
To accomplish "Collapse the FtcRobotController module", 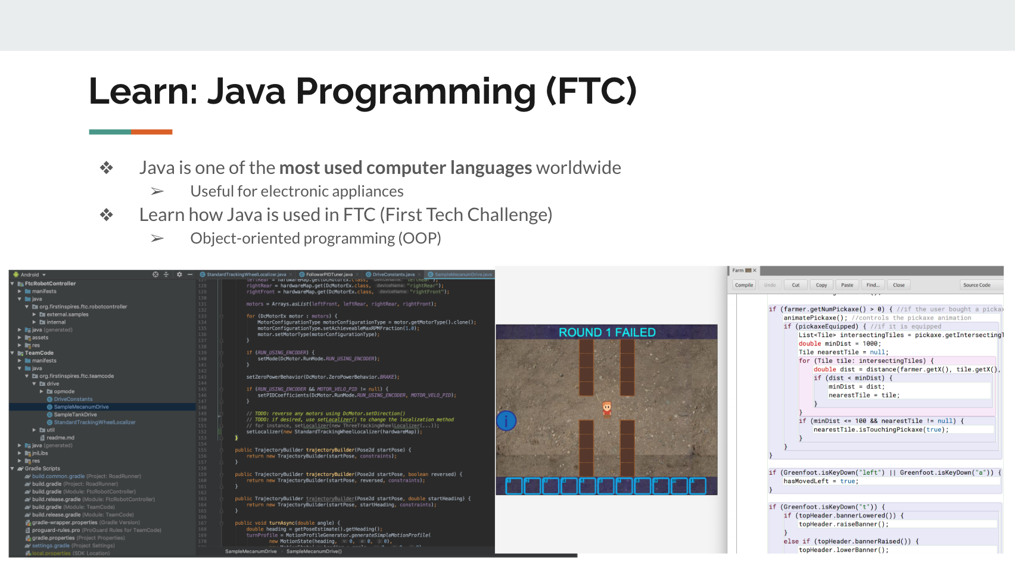I will coord(13,283).
